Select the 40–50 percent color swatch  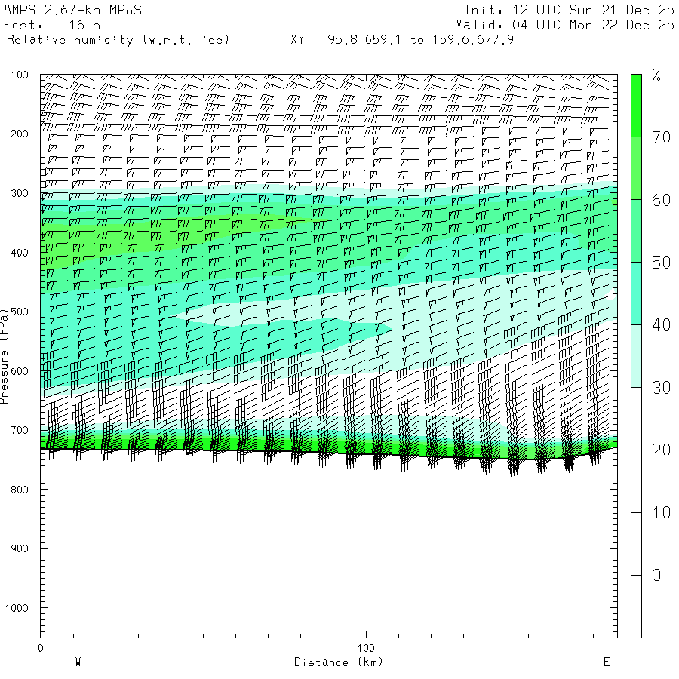coord(636,293)
